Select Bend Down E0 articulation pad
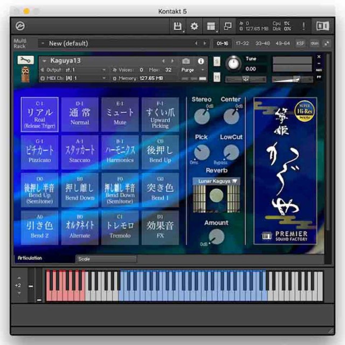The height and width of the screenshot is (345, 345). tap(80, 190)
